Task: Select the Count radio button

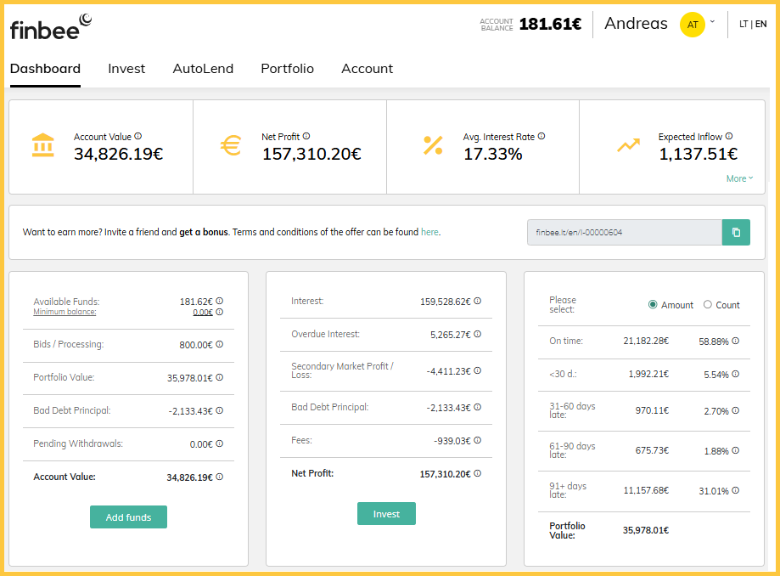Action: [707, 304]
